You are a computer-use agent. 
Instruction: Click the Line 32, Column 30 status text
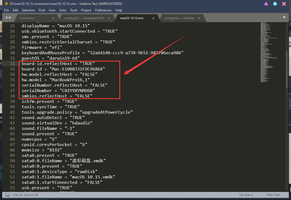(x=25, y=195)
